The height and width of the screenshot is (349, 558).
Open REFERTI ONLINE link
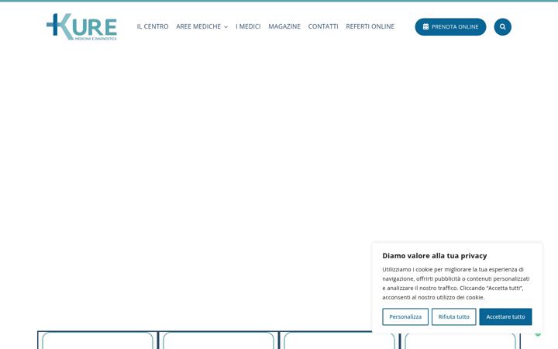click(370, 26)
